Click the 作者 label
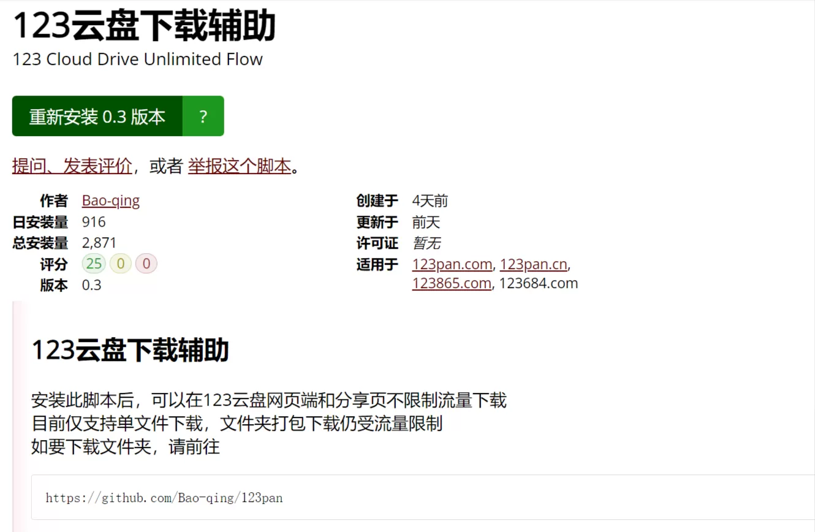The height and width of the screenshot is (532, 815). click(54, 200)
